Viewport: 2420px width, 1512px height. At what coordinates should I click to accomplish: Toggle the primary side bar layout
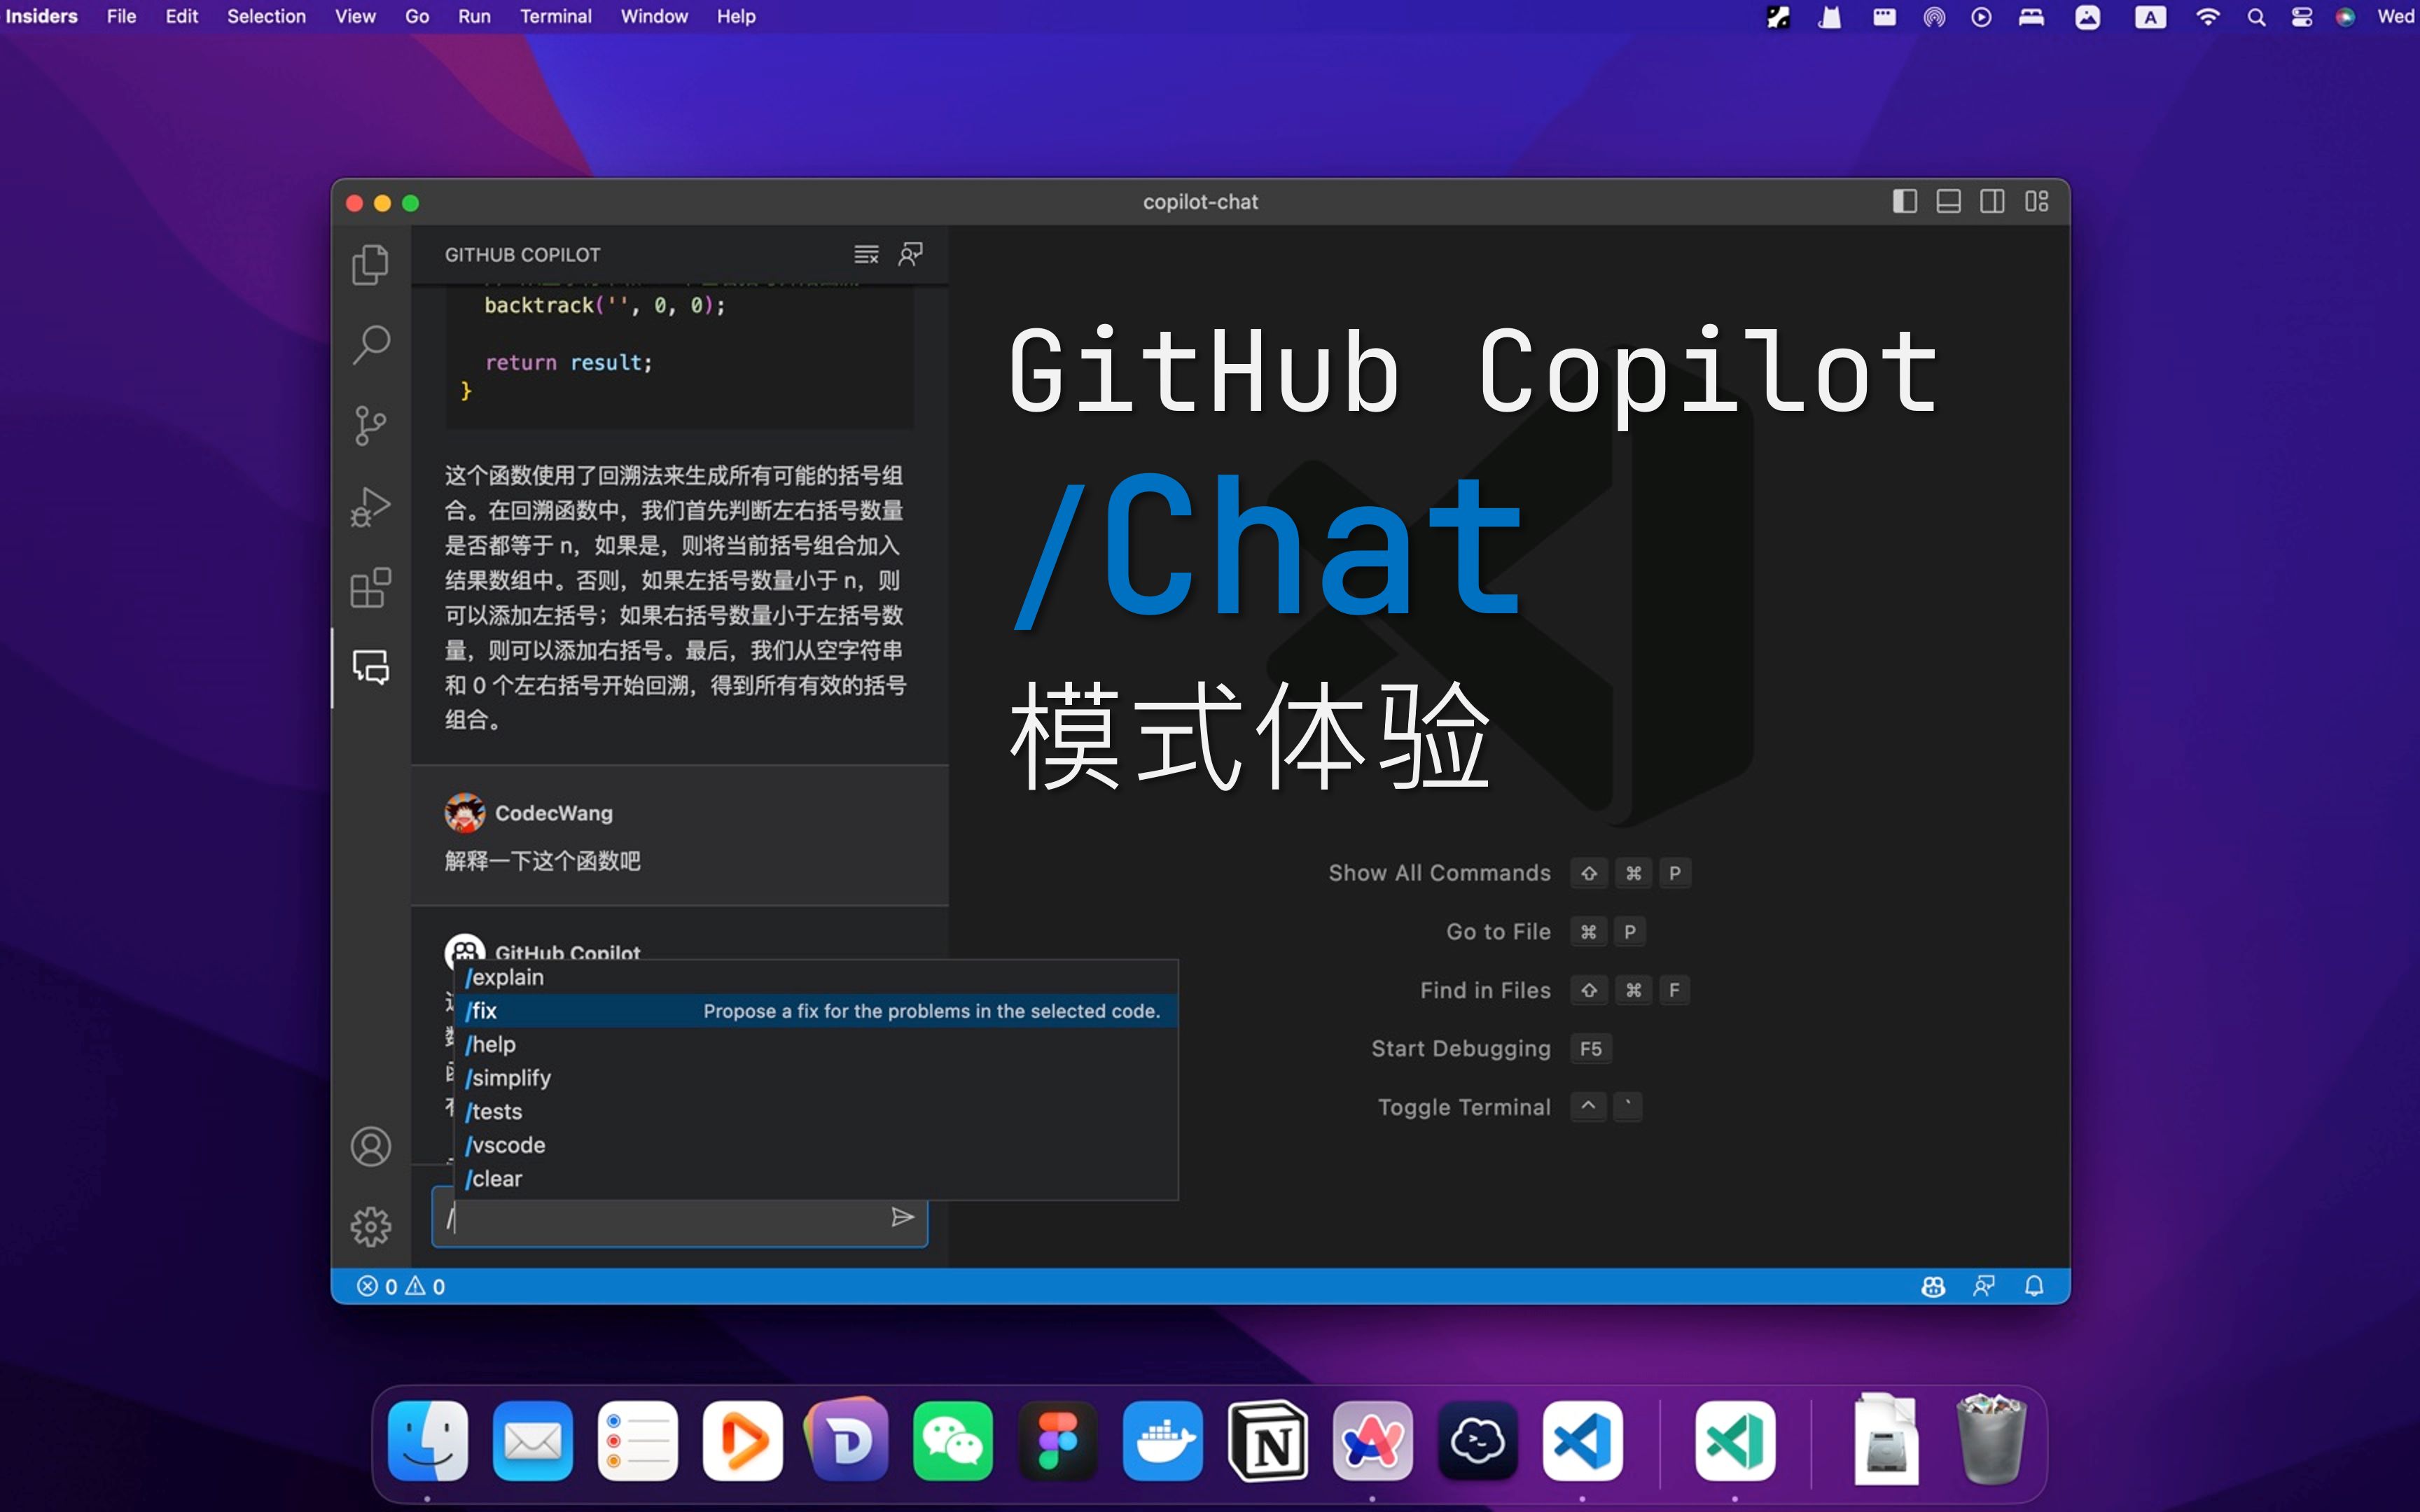pos(1904,202)
